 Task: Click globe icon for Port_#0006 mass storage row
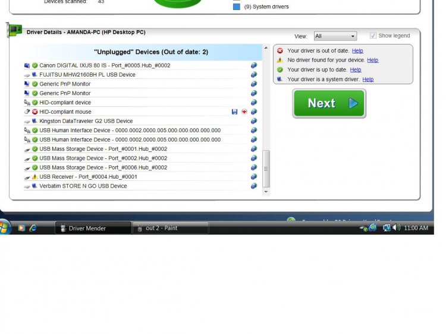pos(254,167)
